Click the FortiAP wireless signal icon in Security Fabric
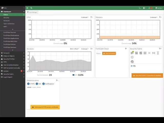 tap(153, 53)
